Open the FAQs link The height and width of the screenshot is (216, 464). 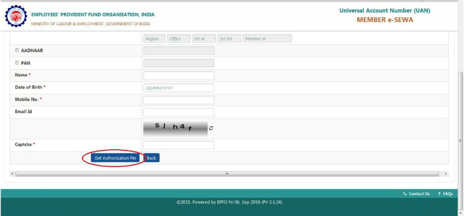click(445, 194)
